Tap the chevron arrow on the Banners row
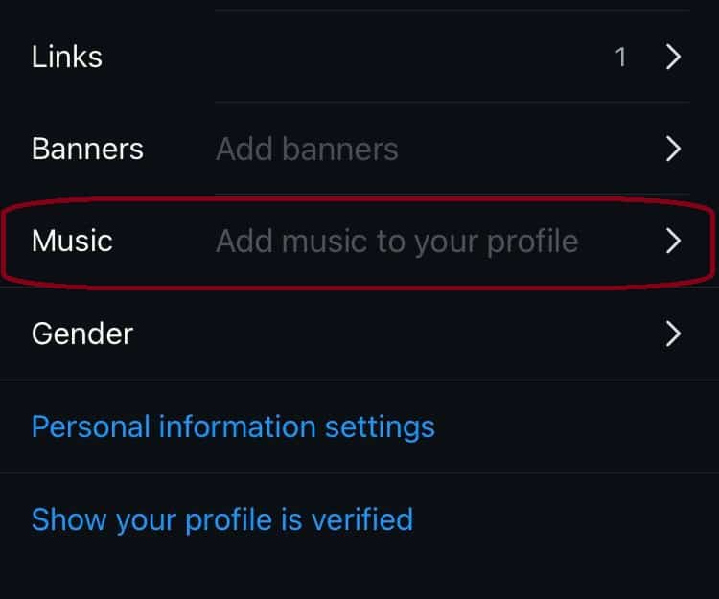 pos(673,150)
